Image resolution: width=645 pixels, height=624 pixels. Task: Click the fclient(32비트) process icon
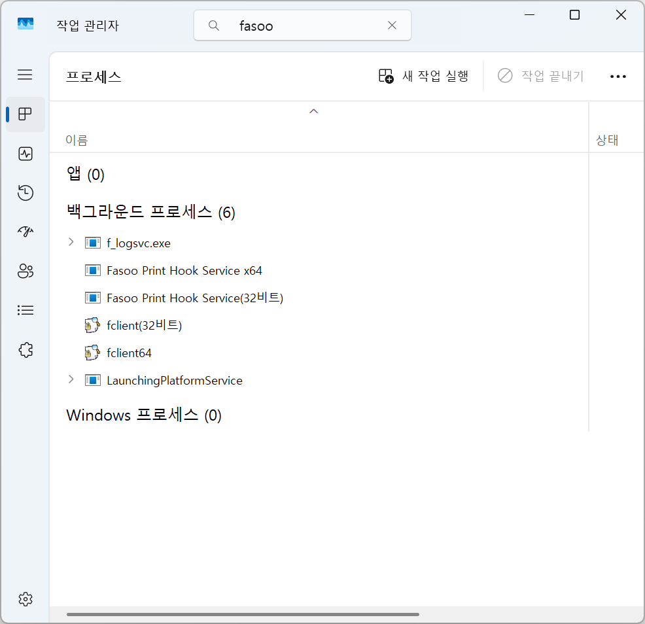tap(92, 325)
